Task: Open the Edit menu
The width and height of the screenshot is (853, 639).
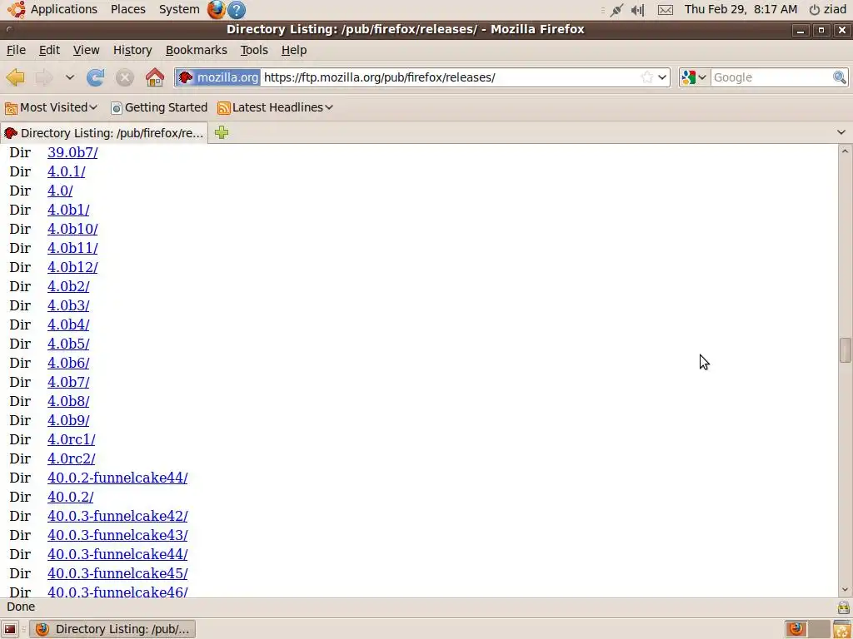Action: click(x=49, y=50)
